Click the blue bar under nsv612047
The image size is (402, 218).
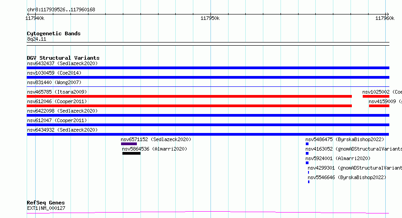click(208, 125)
